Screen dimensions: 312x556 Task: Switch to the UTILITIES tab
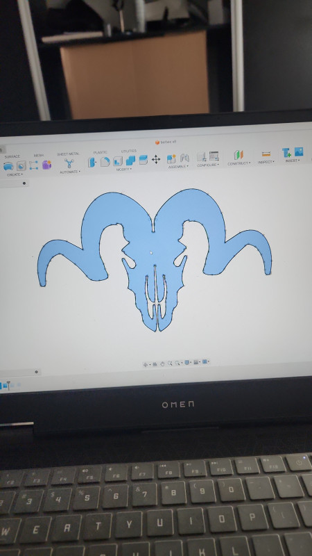(128, 151)
